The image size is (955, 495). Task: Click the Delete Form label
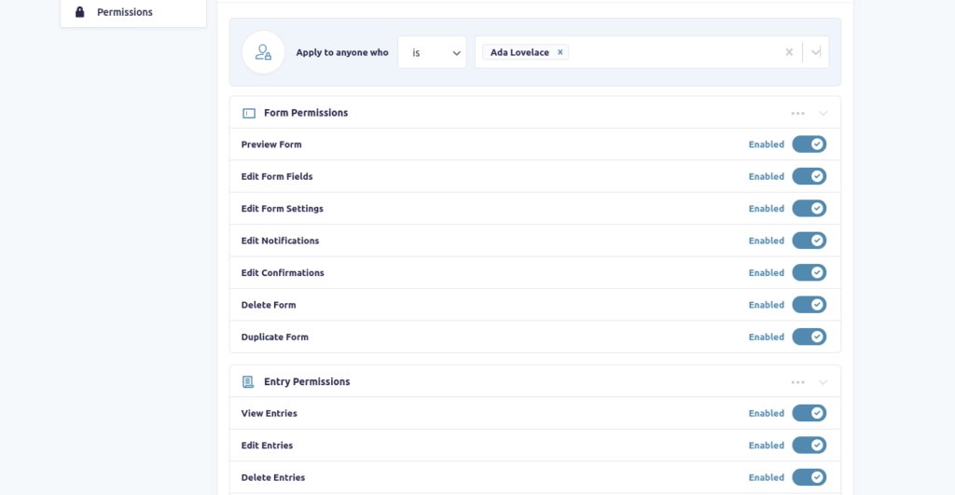[269, 305]
